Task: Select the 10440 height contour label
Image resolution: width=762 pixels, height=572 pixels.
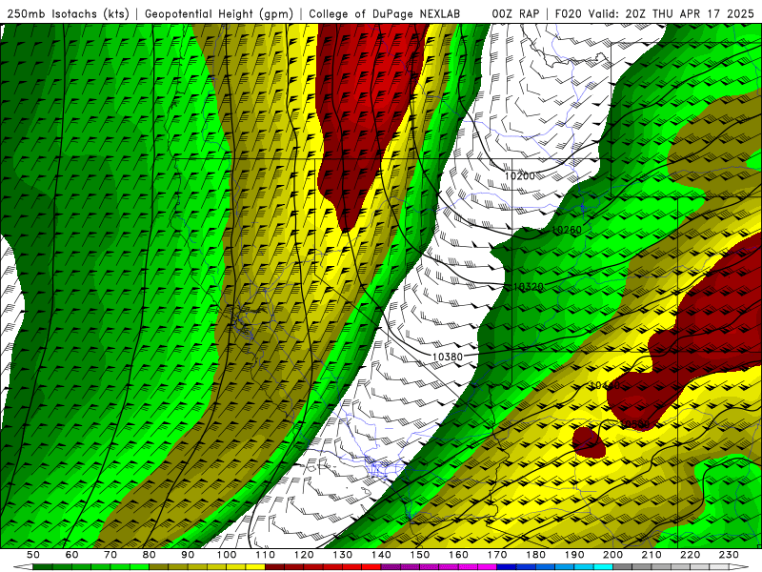Action: 605,386
